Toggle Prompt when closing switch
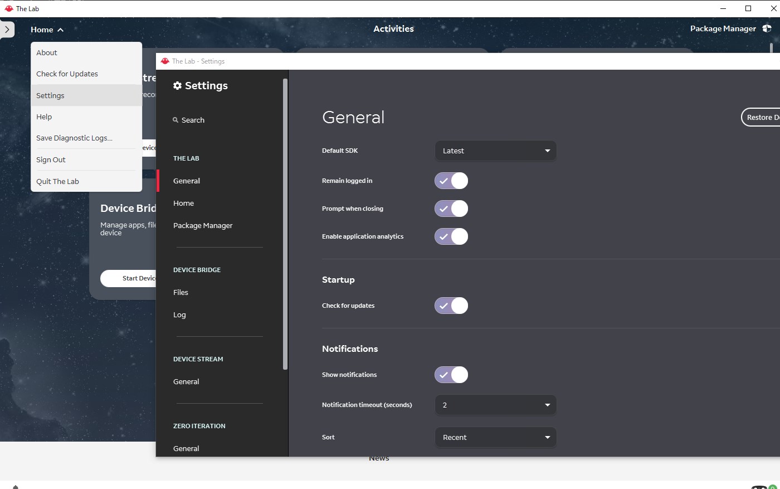This screenshot has width=780, height=489. [451, 209]
